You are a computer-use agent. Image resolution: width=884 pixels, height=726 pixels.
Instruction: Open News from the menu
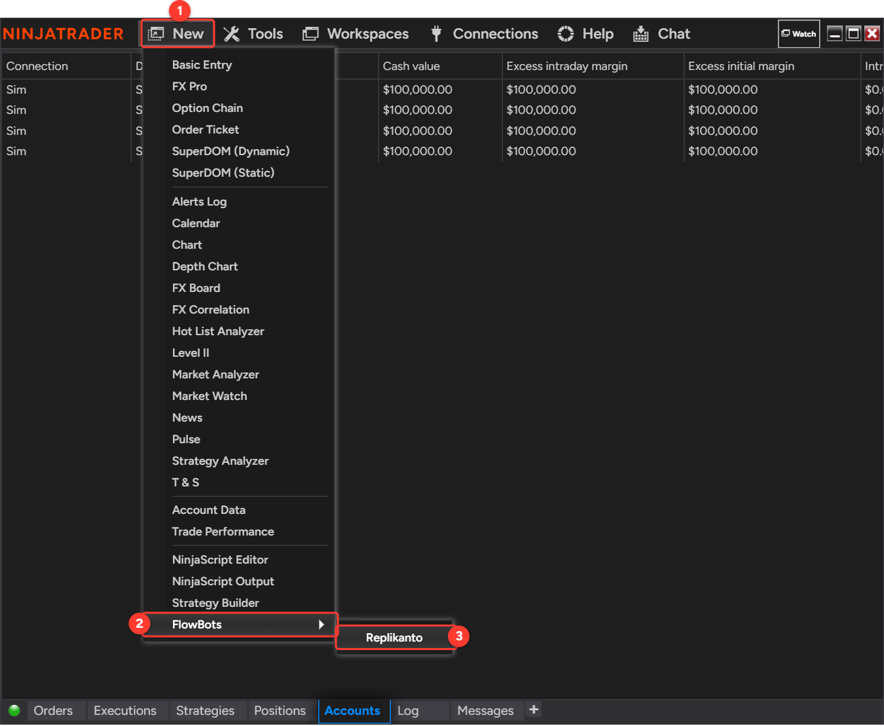187,418
